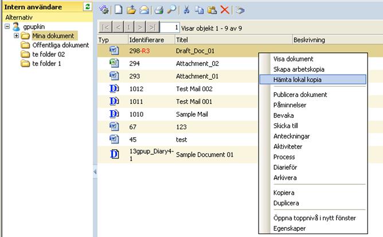Open Anteckningar from the context menu
Image resolution: width=383 pixels, height=237 pixels.
pos(291,136)
